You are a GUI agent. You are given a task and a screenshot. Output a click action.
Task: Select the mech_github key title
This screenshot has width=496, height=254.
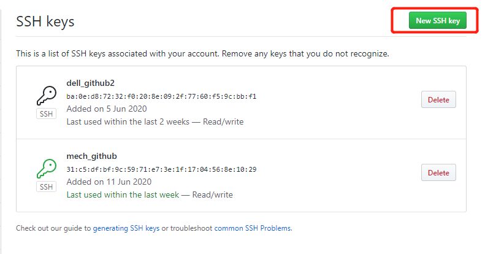(92, 156)
